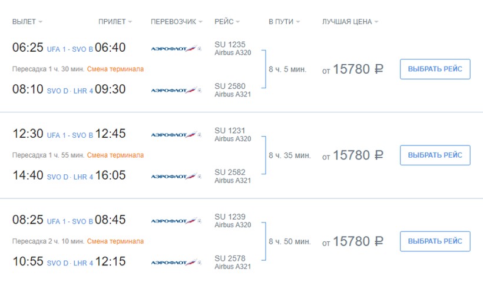The height and width of the screenshot is (282, 483).
Task: Click UFA 1 - SVO B route at 06:25
Action: point(70,49)
